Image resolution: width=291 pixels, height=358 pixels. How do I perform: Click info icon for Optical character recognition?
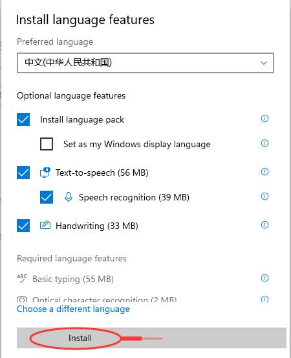[x=264, y=299]
